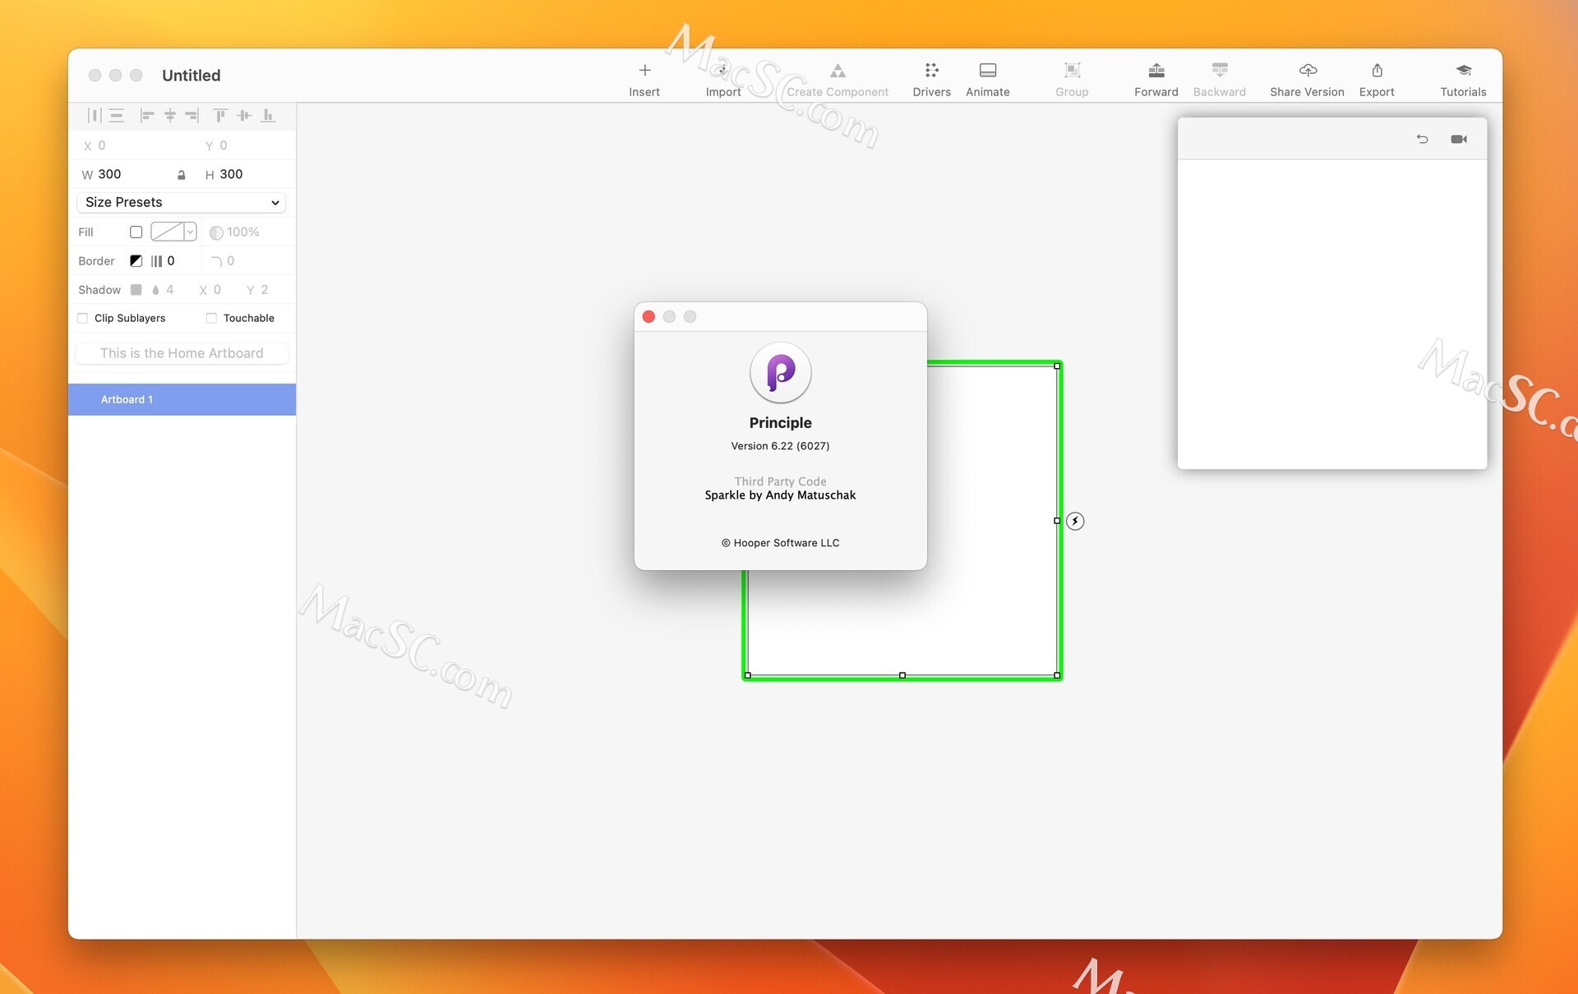
Task: Close the About Principle window
Action: [x=648, y=317]
